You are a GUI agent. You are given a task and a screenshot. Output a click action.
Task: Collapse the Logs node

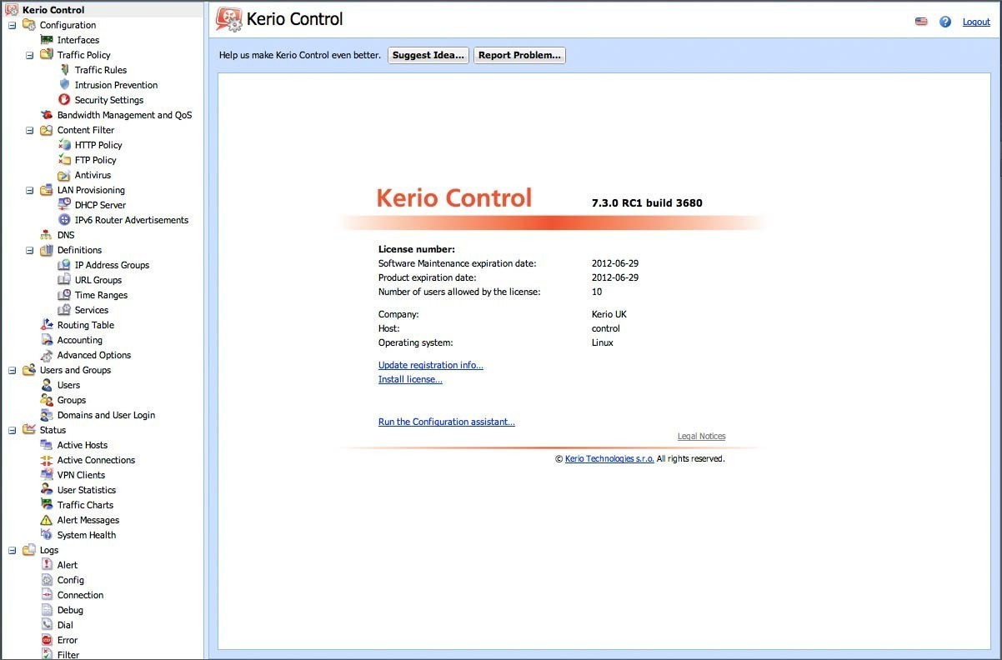pyautogui.click(x=12, y=550)
